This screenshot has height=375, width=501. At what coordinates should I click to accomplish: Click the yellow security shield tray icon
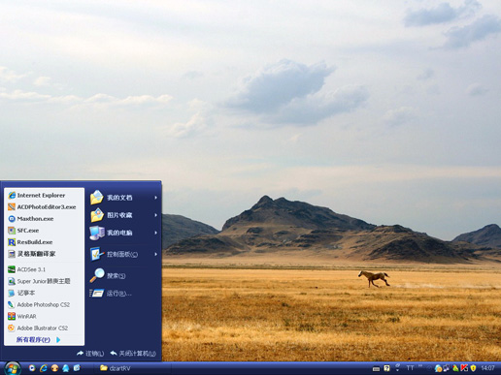[473, 367]
